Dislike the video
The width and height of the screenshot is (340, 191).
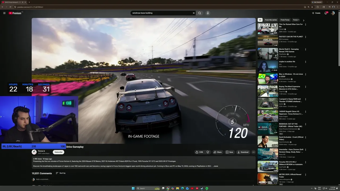pyautogui.click(x=208, y=152)
